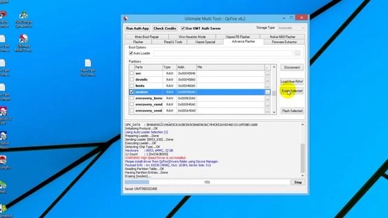Click log panel scroll down arrow

[x=303, y=176]
